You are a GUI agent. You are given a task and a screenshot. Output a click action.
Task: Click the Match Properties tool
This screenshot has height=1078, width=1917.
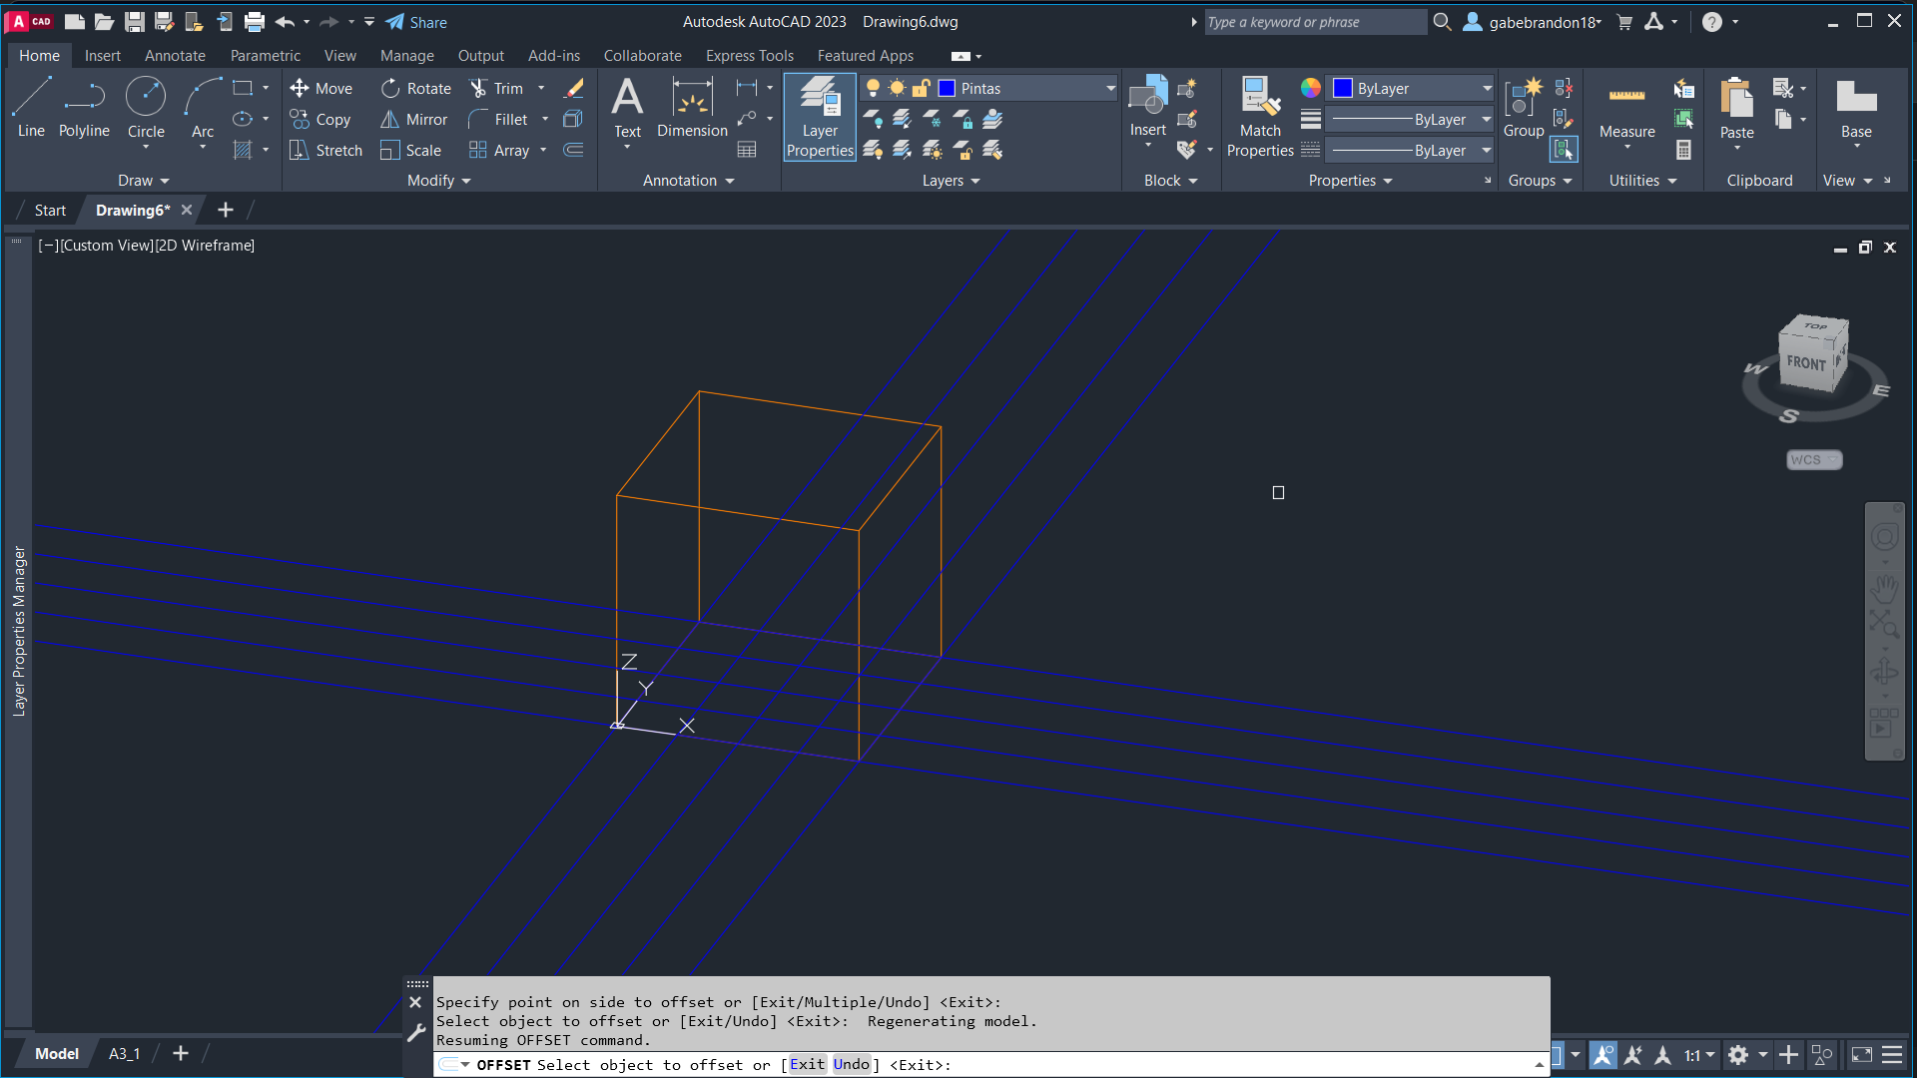(1260, 117)
